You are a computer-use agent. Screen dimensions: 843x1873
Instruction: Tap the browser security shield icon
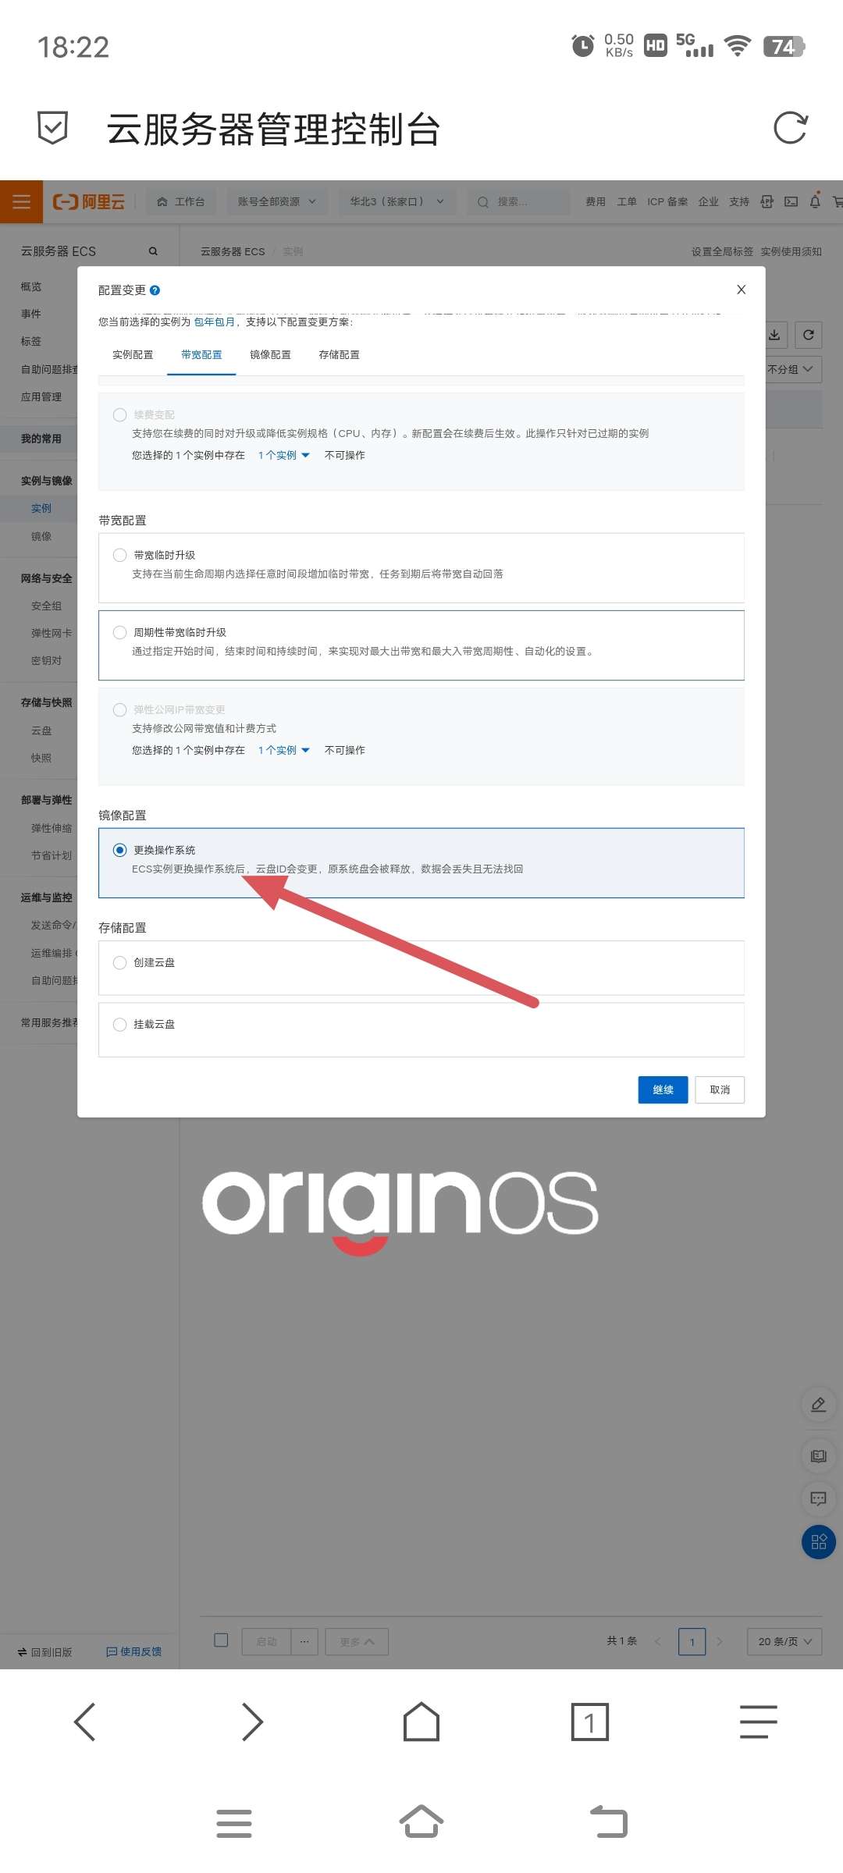coord(52,128)
